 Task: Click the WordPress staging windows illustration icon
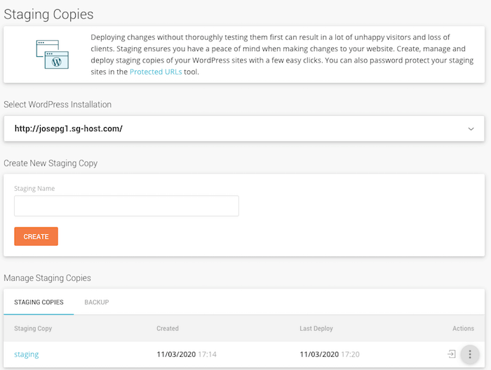[x=52, y=54]
